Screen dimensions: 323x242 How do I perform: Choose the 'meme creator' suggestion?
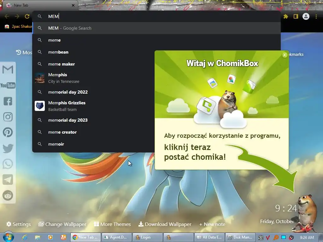pyautogui.click(x=94, y=132)
